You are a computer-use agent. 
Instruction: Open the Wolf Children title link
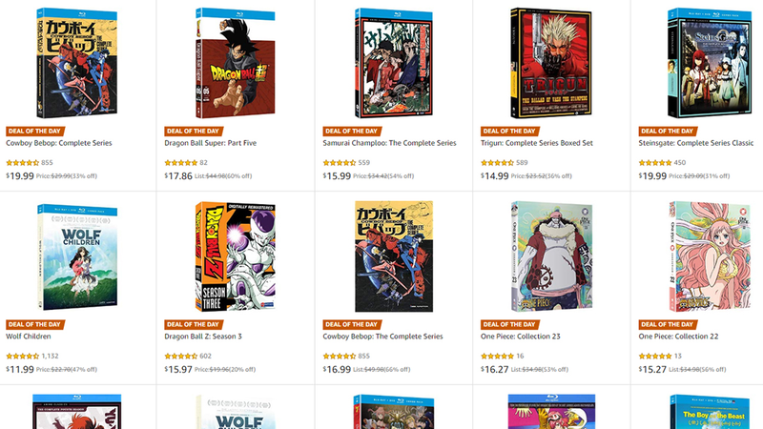(29, 337)
